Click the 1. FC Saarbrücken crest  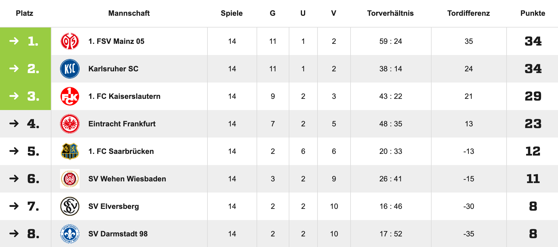click(x=70, y=151)
